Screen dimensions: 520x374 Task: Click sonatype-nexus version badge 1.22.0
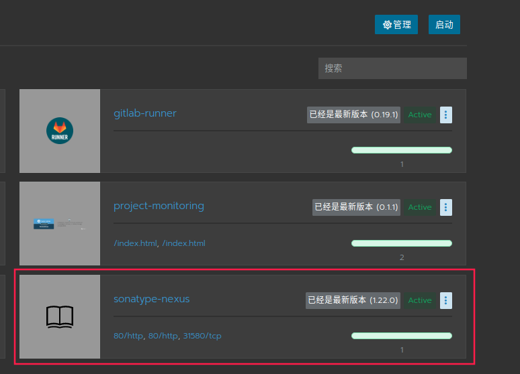[x=353, y=300]
